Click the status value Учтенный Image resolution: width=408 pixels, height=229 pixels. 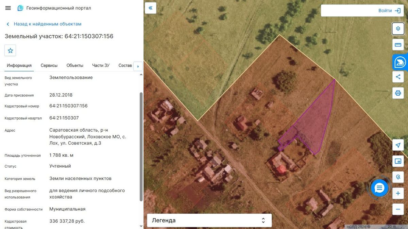coord(60,166)
